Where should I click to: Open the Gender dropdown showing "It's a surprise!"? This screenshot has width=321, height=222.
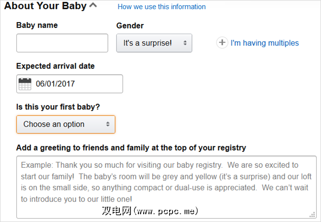pos(154,43)
